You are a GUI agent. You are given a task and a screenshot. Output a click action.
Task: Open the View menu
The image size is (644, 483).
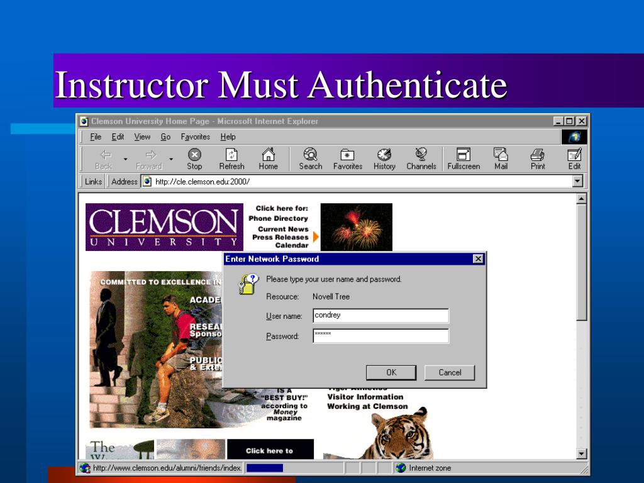(142, 136)
